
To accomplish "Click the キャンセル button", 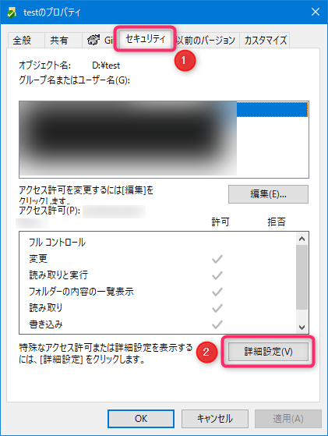I will 215,419.
